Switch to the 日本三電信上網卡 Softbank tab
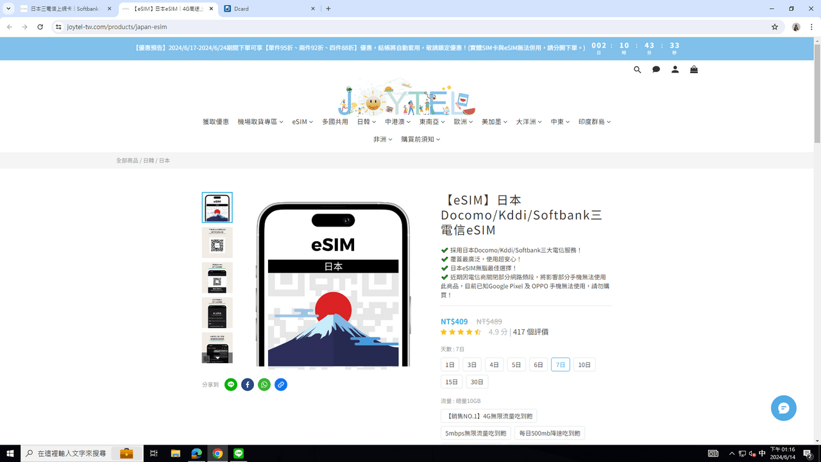 tap(66, 9)
